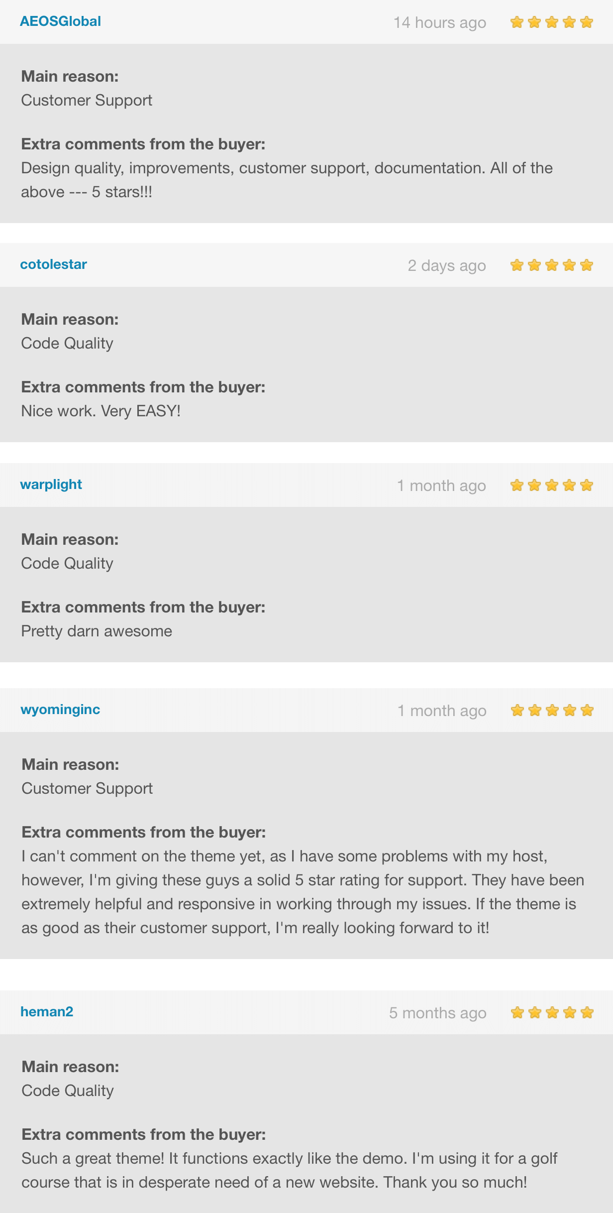The image size is (613, 1213).
Task: Click the "Nice work. Very EASY!" comment
Action: (x=101, y=411)
